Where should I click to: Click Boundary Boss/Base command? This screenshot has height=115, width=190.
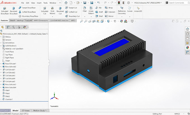coord(28,16)
